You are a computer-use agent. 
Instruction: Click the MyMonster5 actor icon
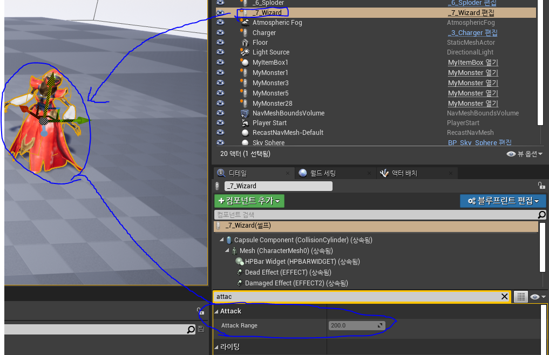tap(245, 93)
